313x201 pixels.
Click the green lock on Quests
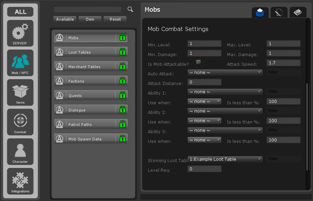pos(122,96)
